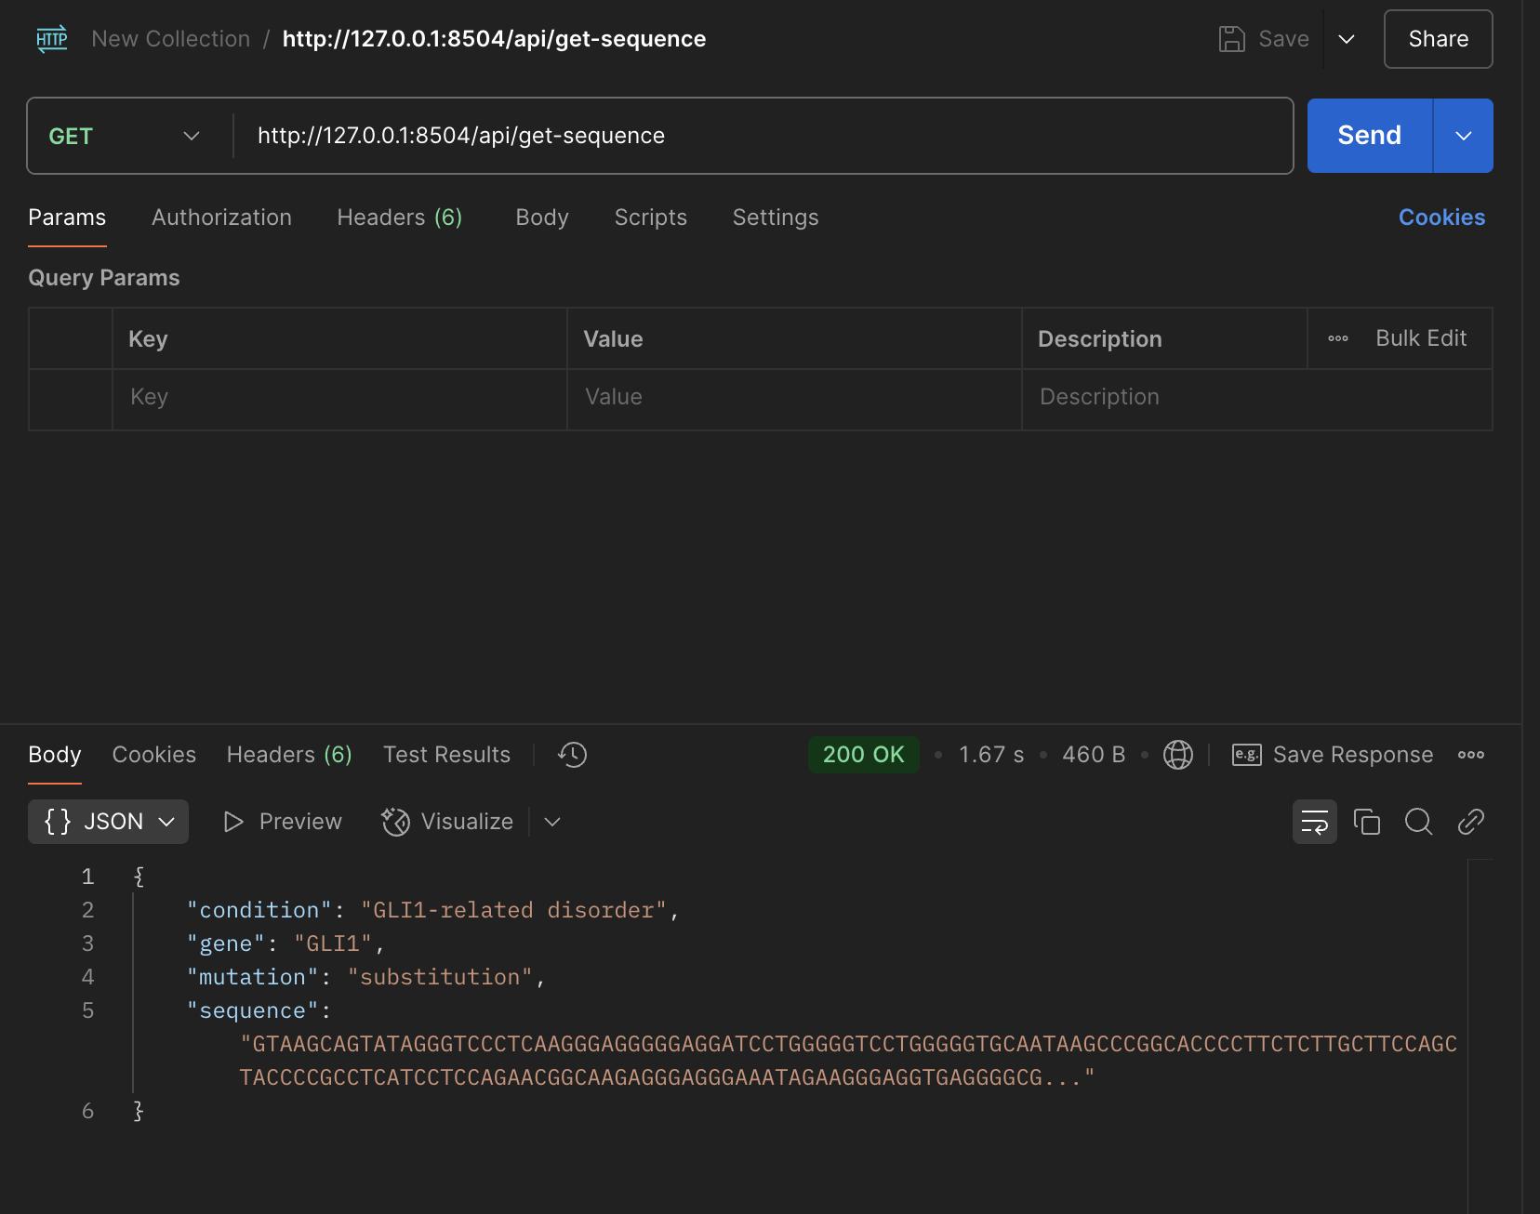Open more response actions via the ellipsis

pyautogui.click(x=1470, y=755)
